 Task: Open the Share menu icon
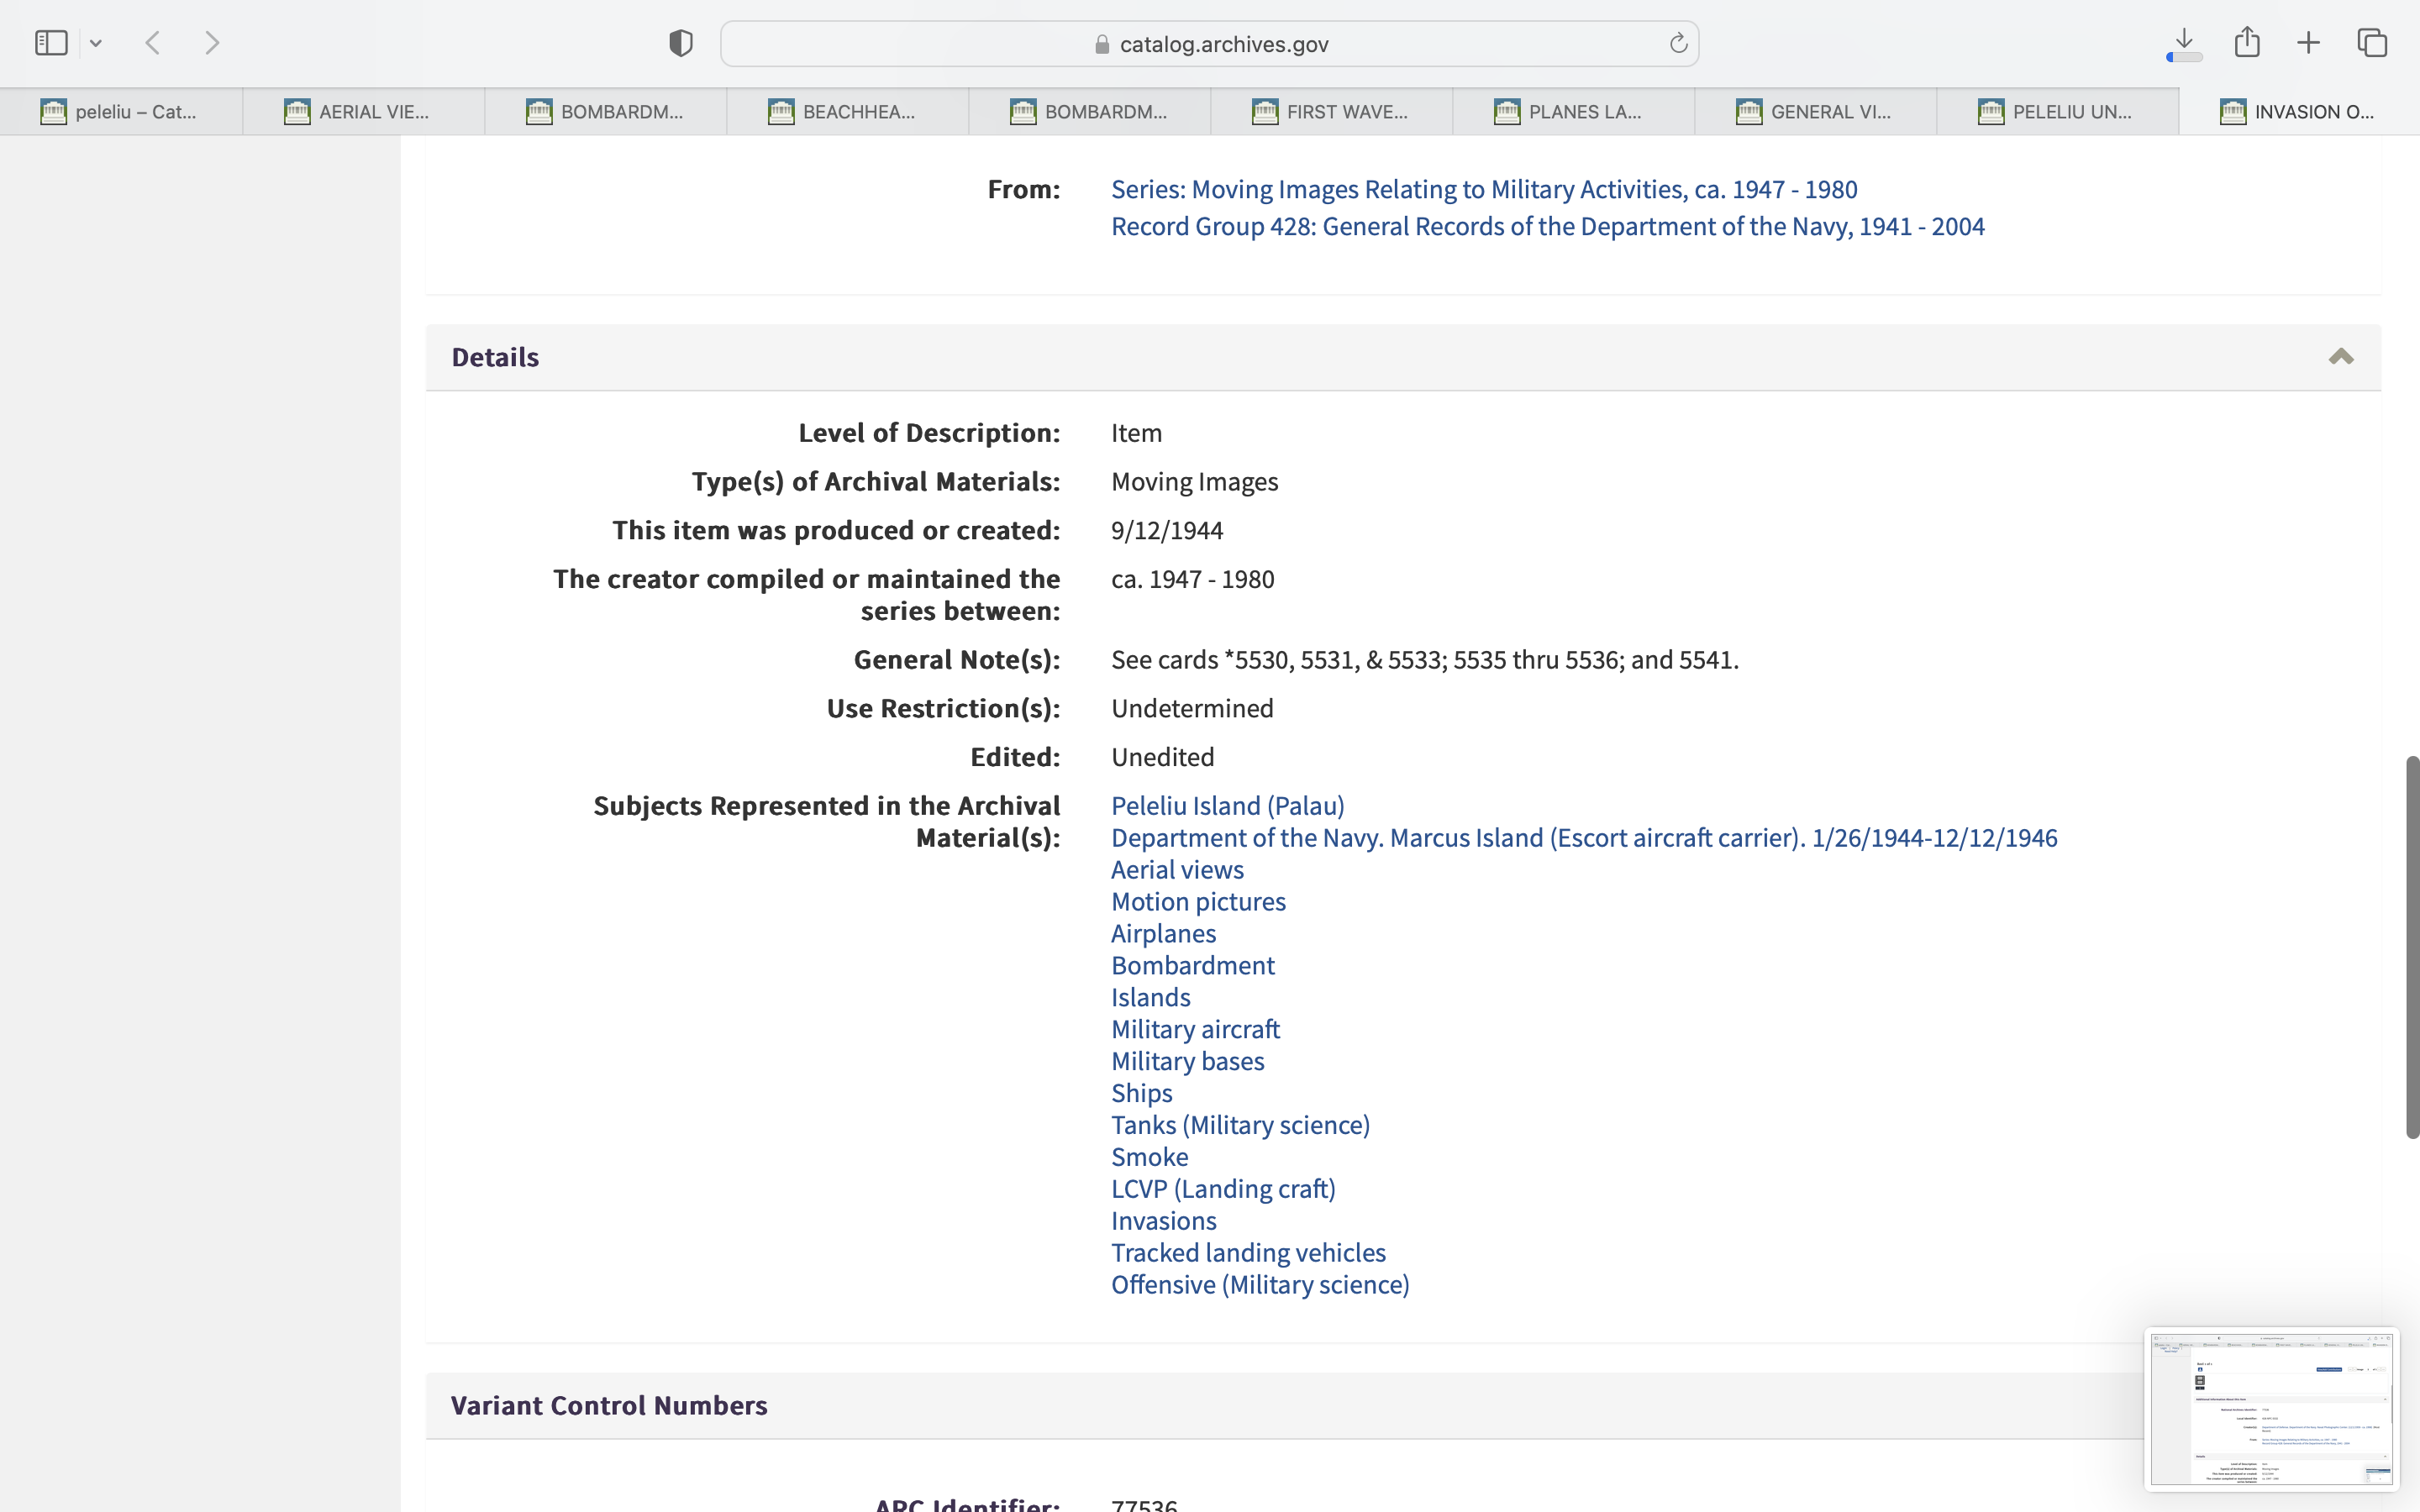pyautogui.click(x=2247, y=42)
